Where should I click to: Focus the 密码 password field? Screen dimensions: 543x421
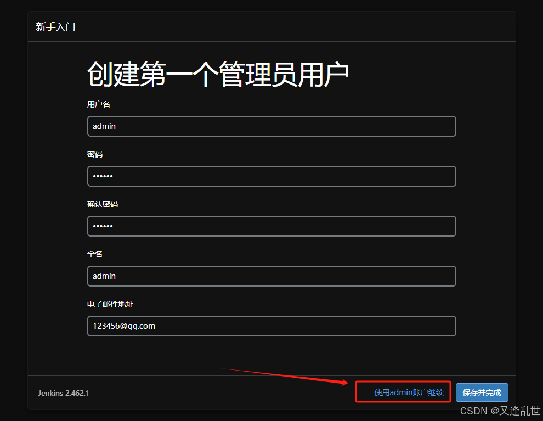(x=271, y=176)
